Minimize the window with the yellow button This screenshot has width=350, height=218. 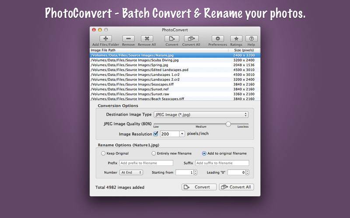(x=100, y=30)
